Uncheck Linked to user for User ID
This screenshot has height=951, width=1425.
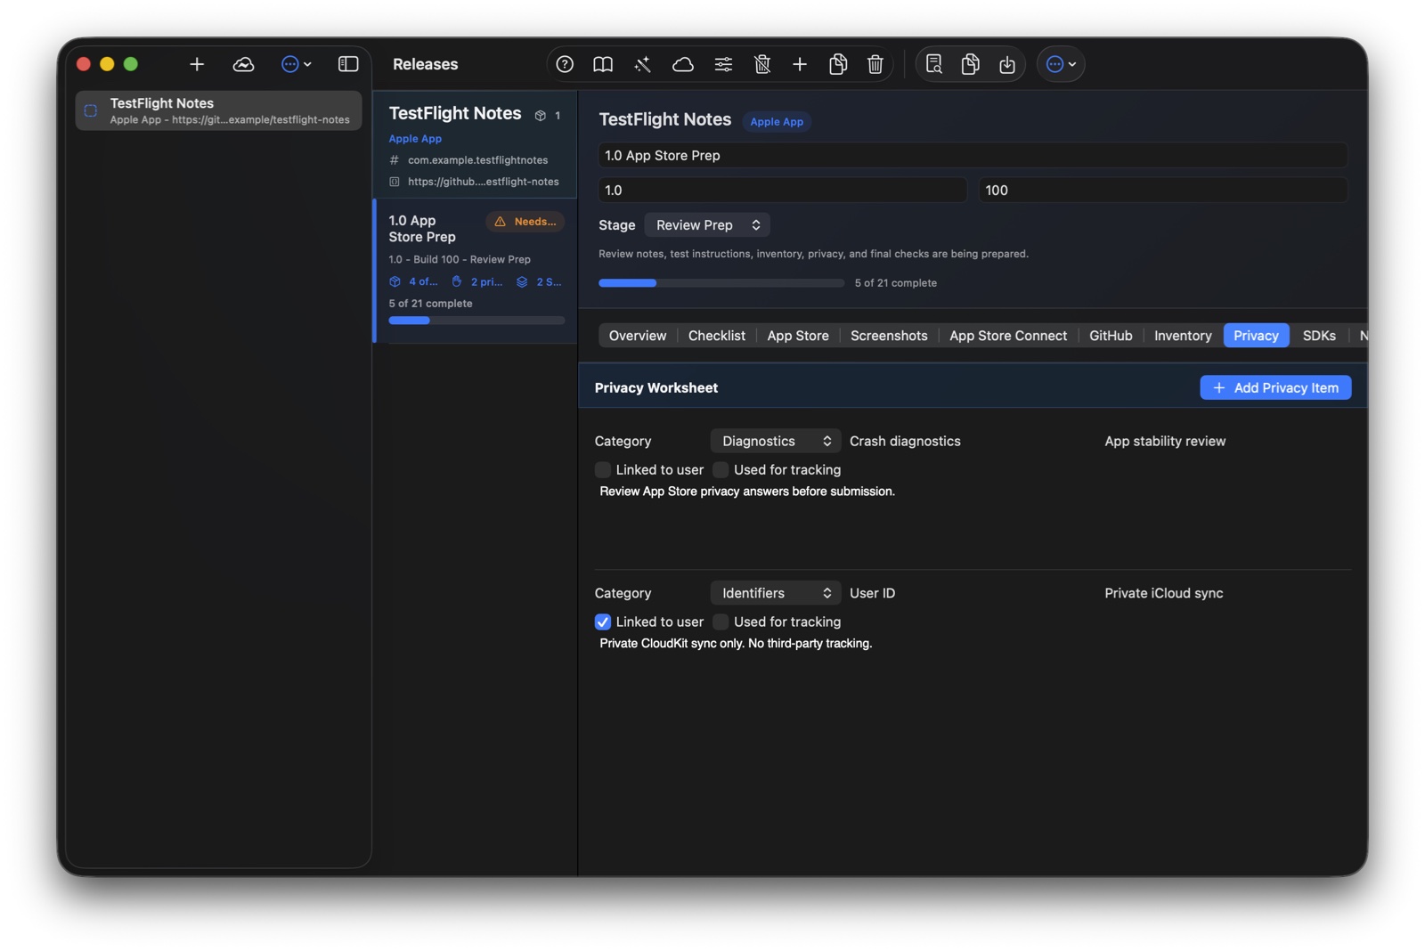603,622
